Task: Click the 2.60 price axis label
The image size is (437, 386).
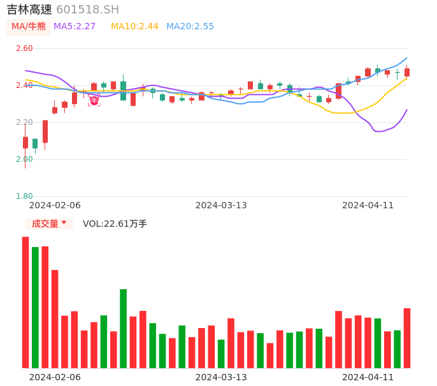Action: [x=24, y=48]
